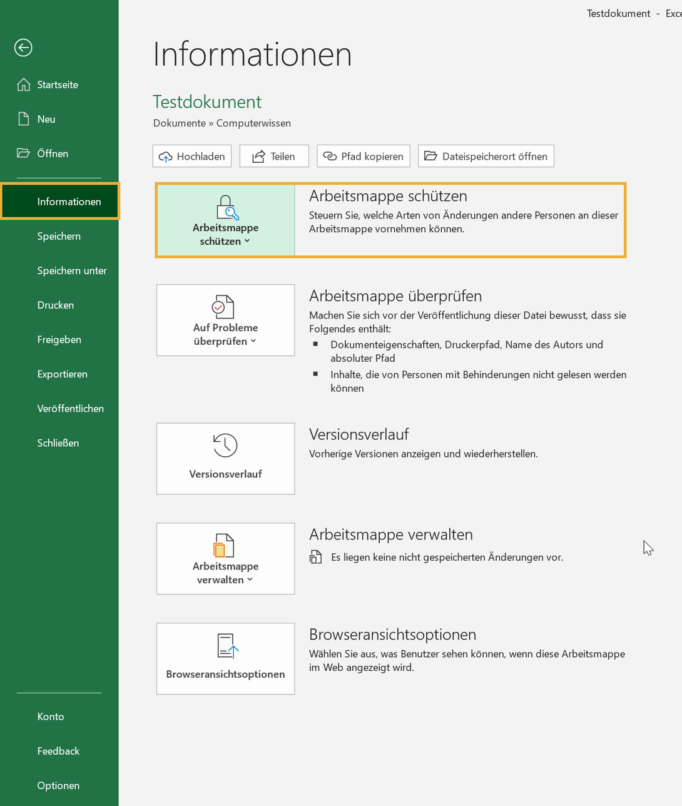Open the Auf Probleme überprüfen dropdown

[x=255, y=340]
